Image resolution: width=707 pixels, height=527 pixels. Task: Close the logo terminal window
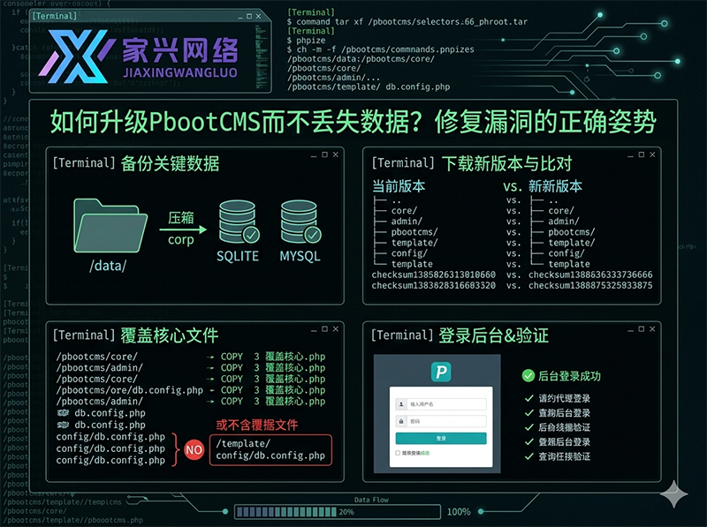258,16
